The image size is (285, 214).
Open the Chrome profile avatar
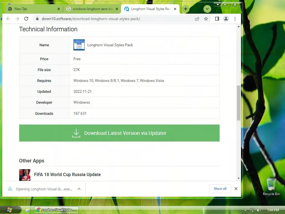pos(226,19)
